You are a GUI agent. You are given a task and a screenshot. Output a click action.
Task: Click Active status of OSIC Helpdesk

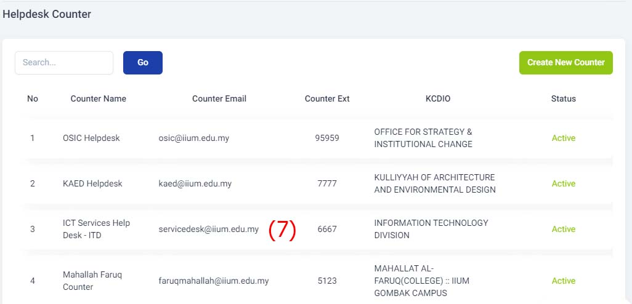(x=564, y=138)
